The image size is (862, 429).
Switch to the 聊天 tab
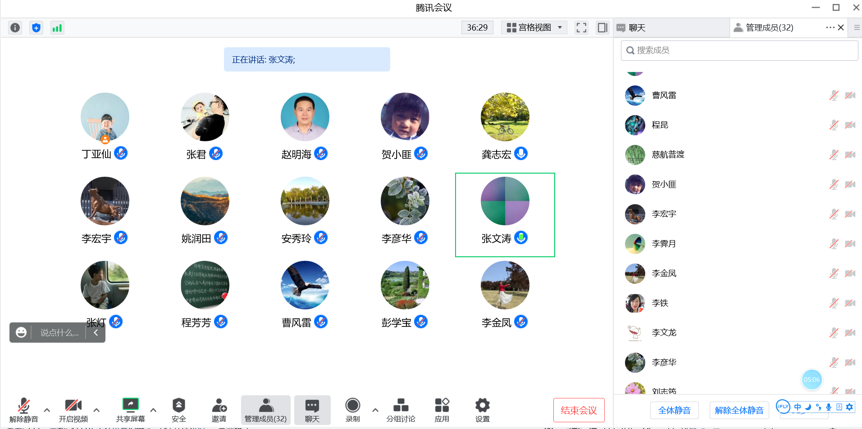(x=637, y=28)
